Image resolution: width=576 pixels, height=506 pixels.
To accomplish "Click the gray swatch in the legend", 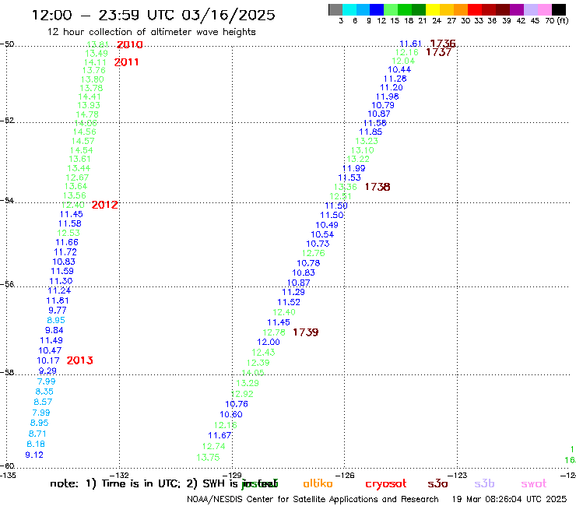I will point(335,9).
